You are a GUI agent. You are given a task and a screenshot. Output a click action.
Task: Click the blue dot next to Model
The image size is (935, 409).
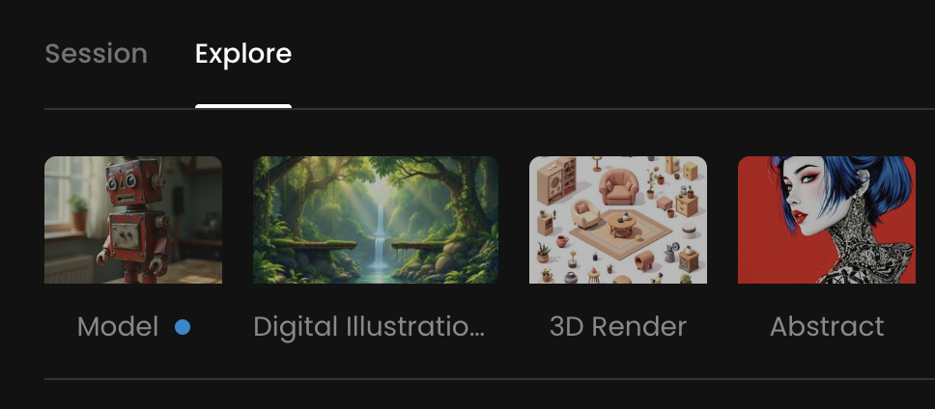[183, 327]
